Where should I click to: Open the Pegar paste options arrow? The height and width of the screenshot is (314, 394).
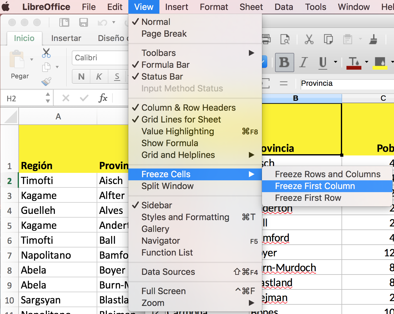point(31,59)
